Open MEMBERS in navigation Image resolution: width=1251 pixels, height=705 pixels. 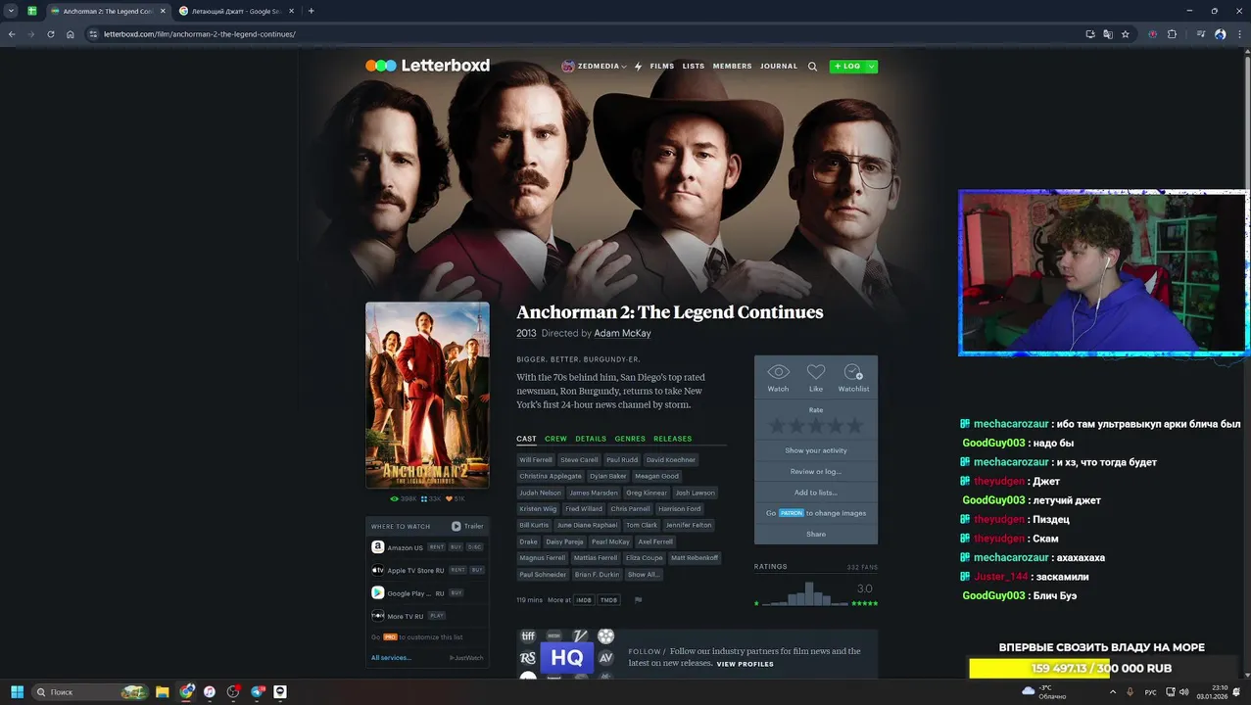(732, 67)
